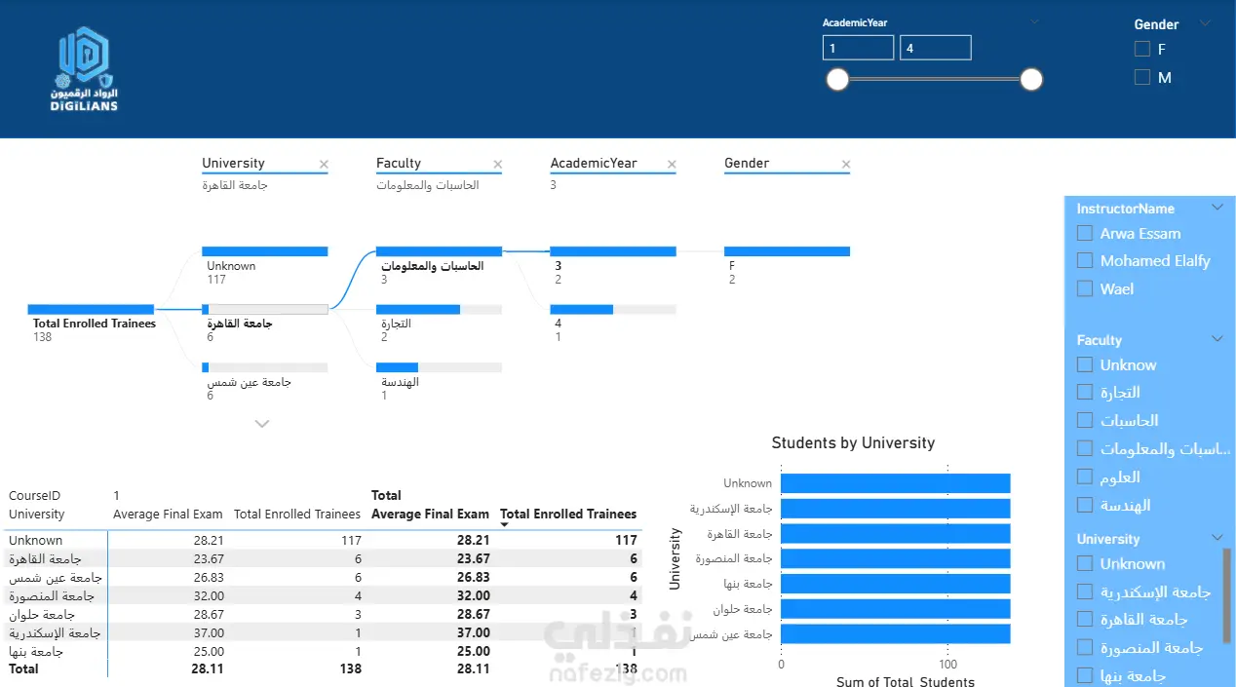The width and height of the screenshot is (1236, 687).
Task: Click the AcademicYear minimum value field
Action: [x=858, y=48]
